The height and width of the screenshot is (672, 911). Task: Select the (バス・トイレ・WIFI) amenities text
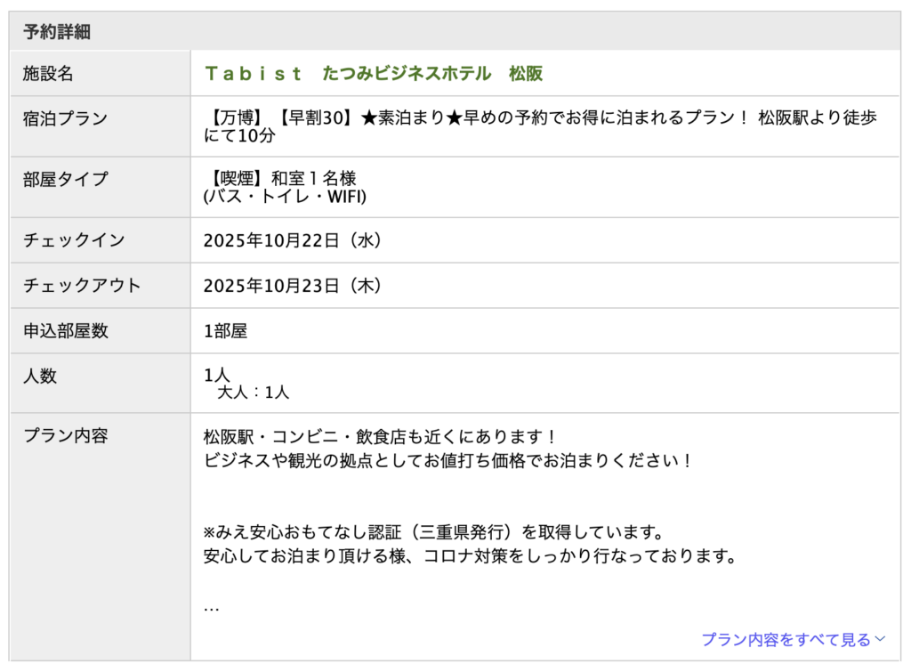click(x=285, y=197)
